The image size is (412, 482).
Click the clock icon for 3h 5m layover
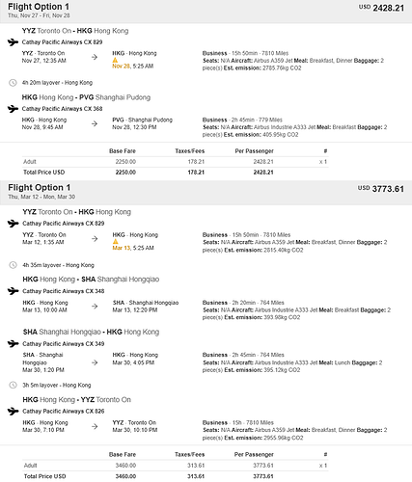point(13,385)
